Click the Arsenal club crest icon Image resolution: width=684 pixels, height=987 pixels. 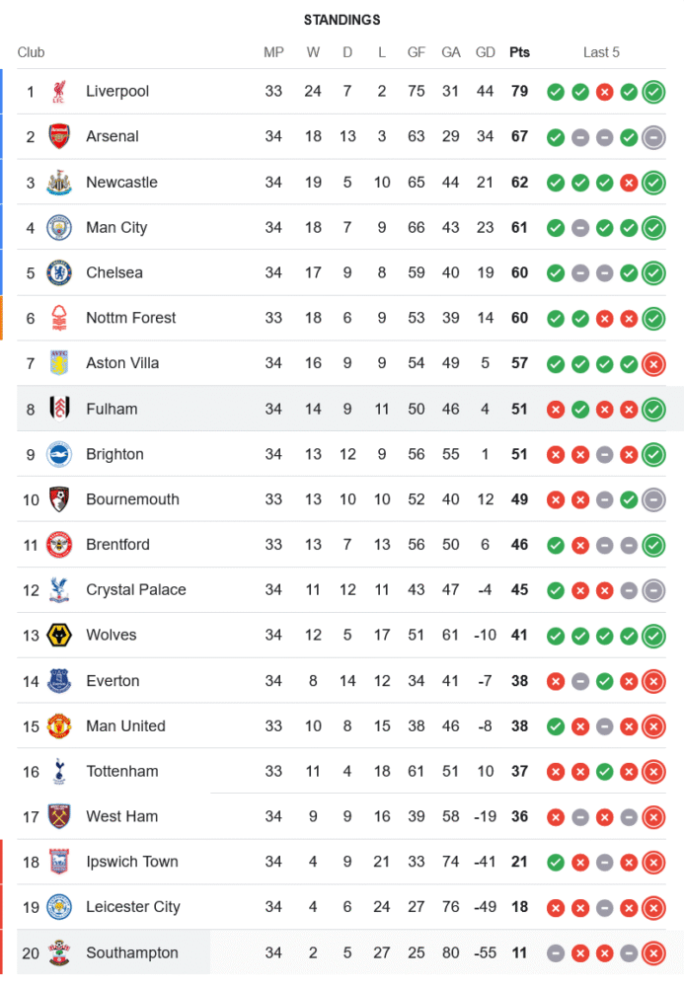click(59, 137)
